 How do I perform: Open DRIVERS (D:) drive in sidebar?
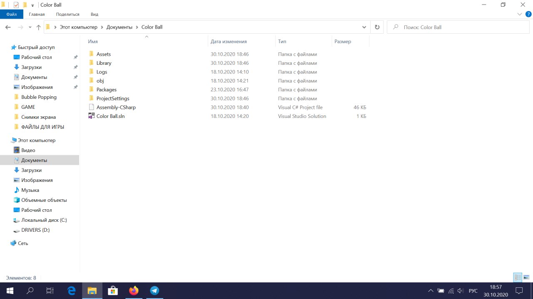(35, 230)
